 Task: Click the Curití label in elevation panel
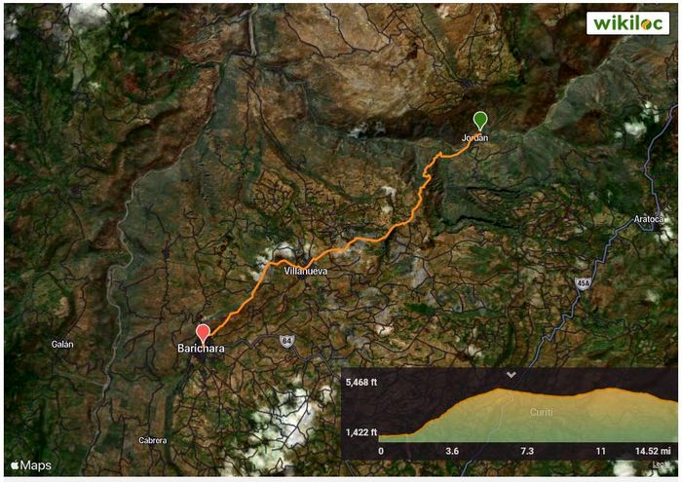pyautogui.click(x=542, y=412)
